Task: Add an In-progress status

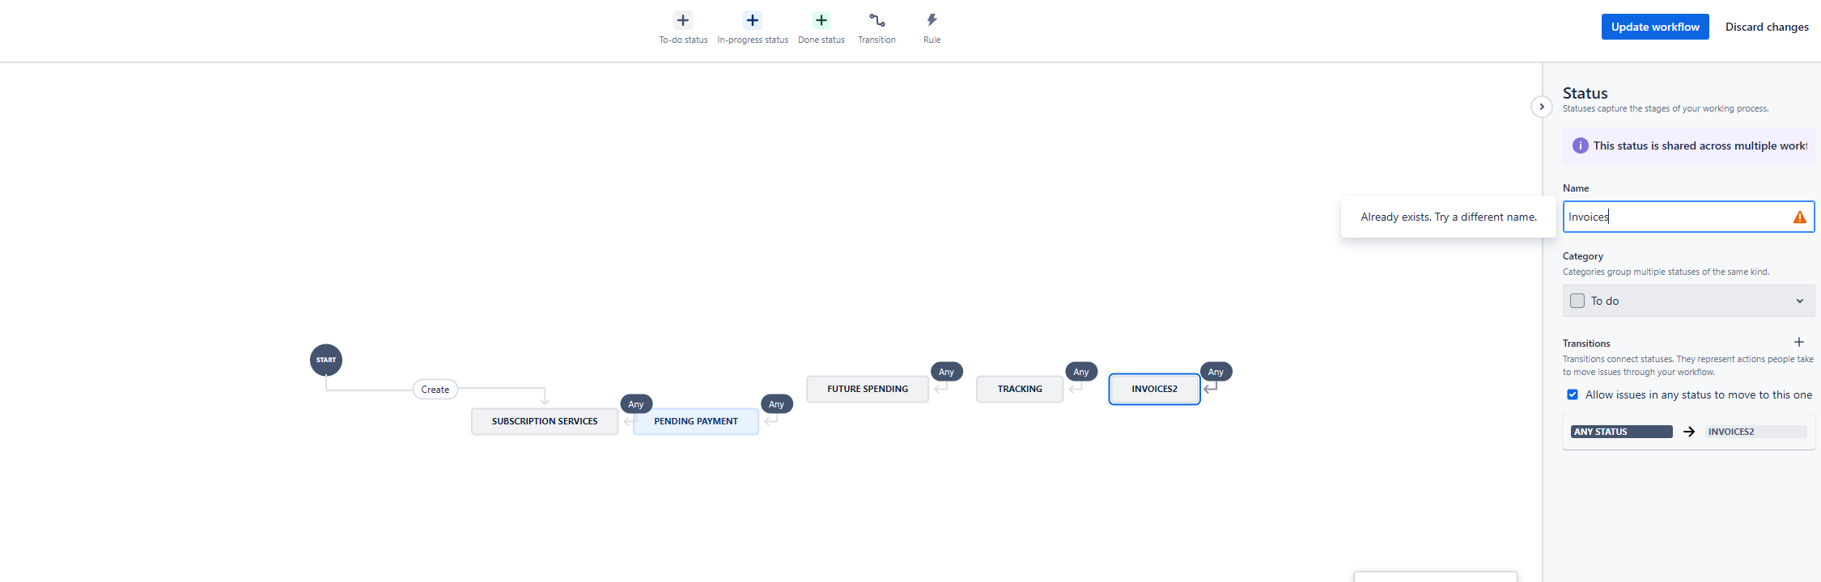Action: 753,27
